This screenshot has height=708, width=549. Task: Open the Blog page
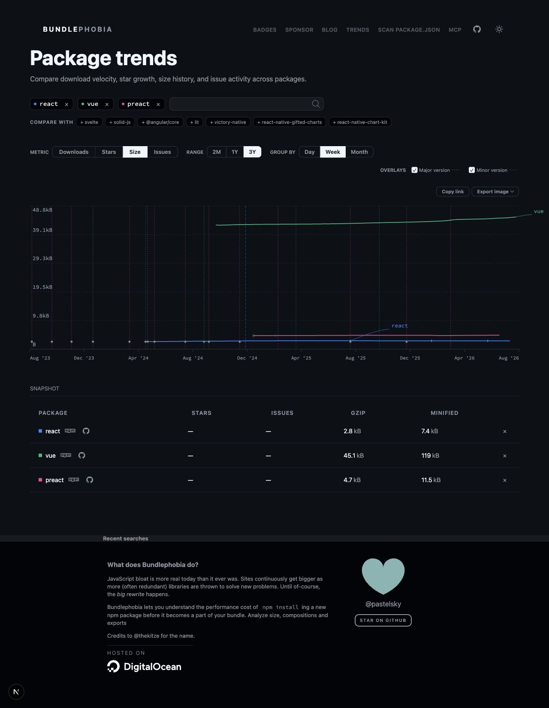point(330,30)
